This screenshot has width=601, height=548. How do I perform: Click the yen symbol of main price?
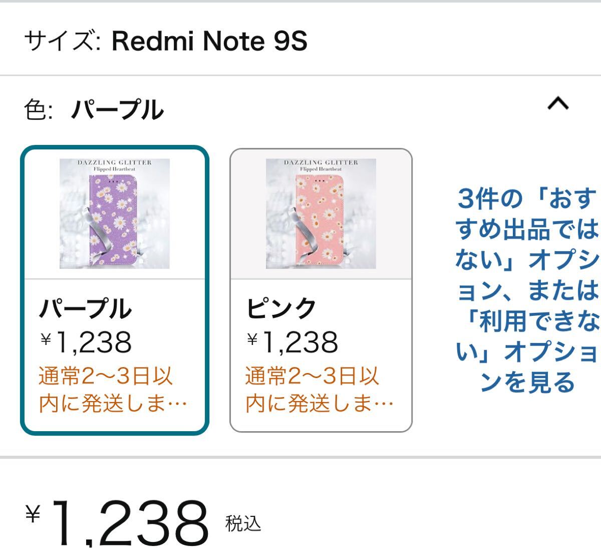[33, 515]
